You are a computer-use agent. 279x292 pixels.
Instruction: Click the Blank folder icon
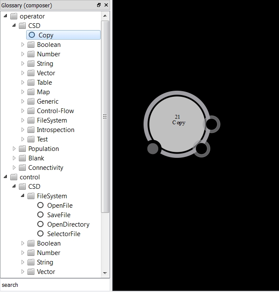[x=22, y=158]
